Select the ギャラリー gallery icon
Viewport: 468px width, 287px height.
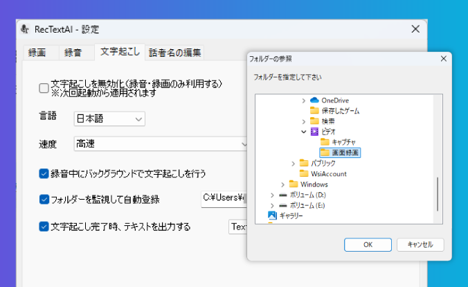[x=273, y=216]
